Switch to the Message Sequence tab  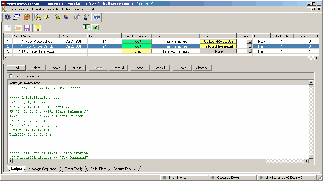pos(43,169)
